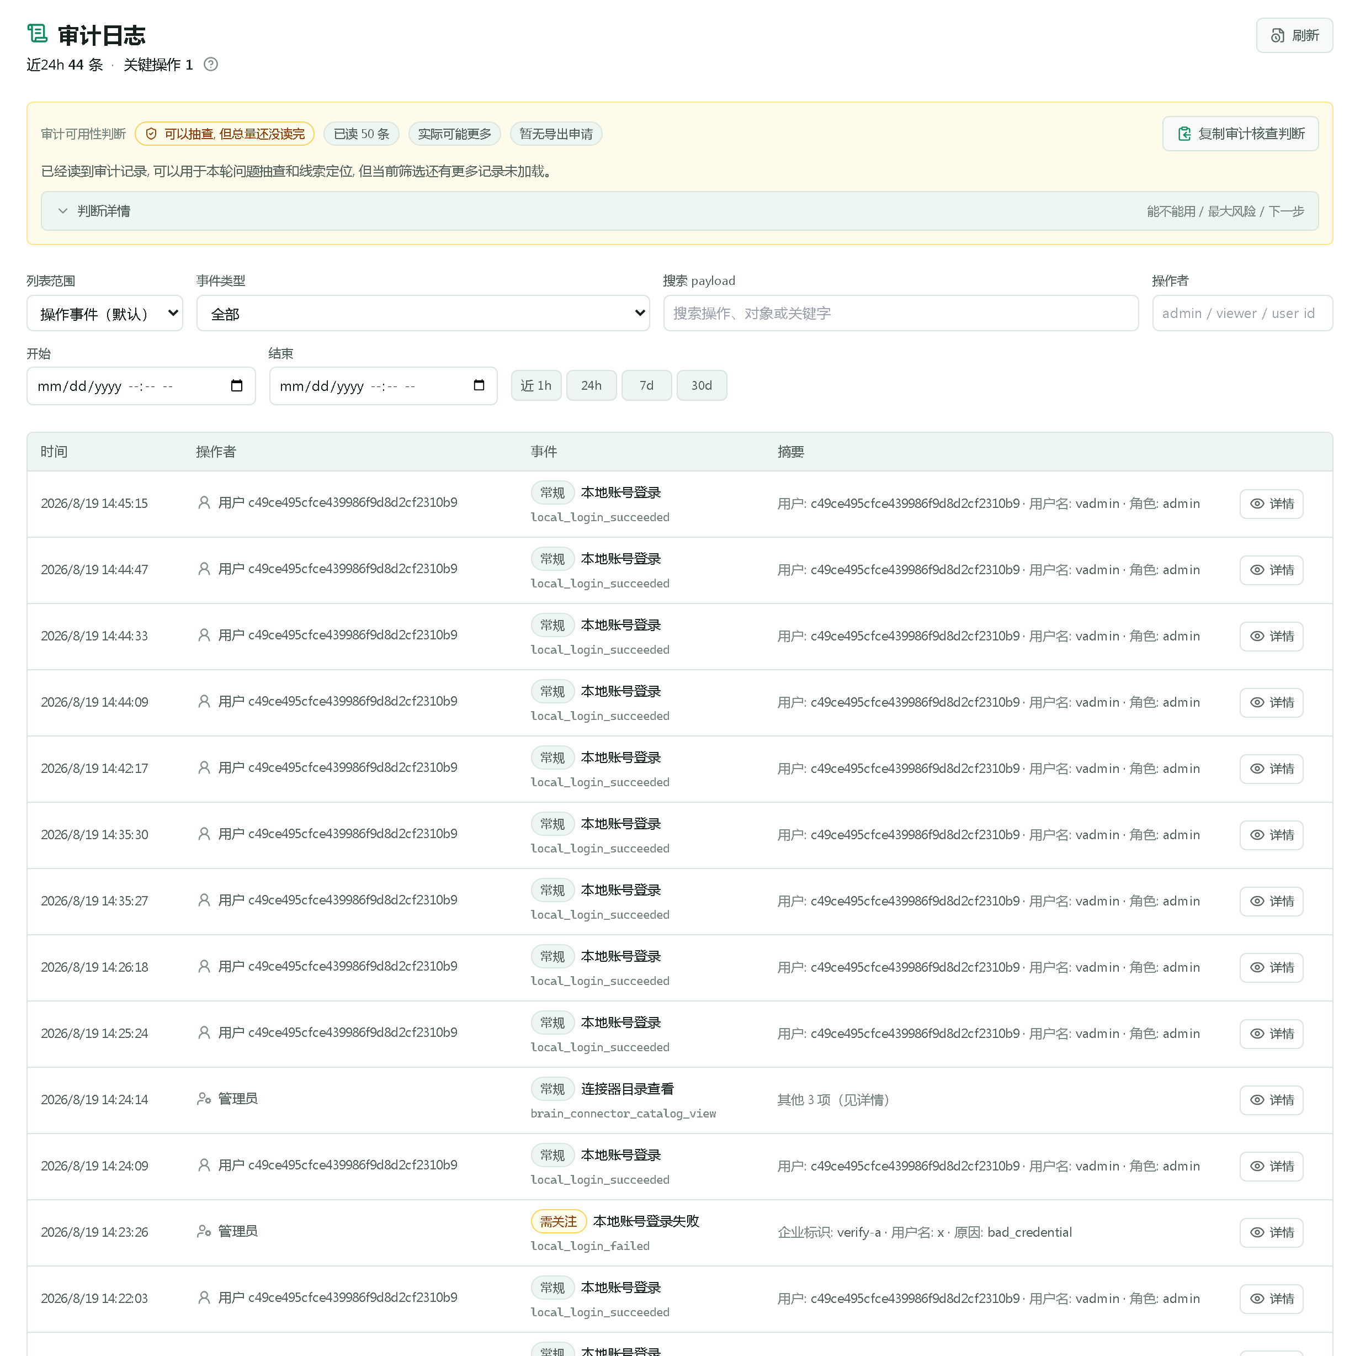Click the shield badge '可以抽查, 但总量还没读完'
This screenshot has width=1360, height=1356.
pyautogui.click(x=225, y=134)
